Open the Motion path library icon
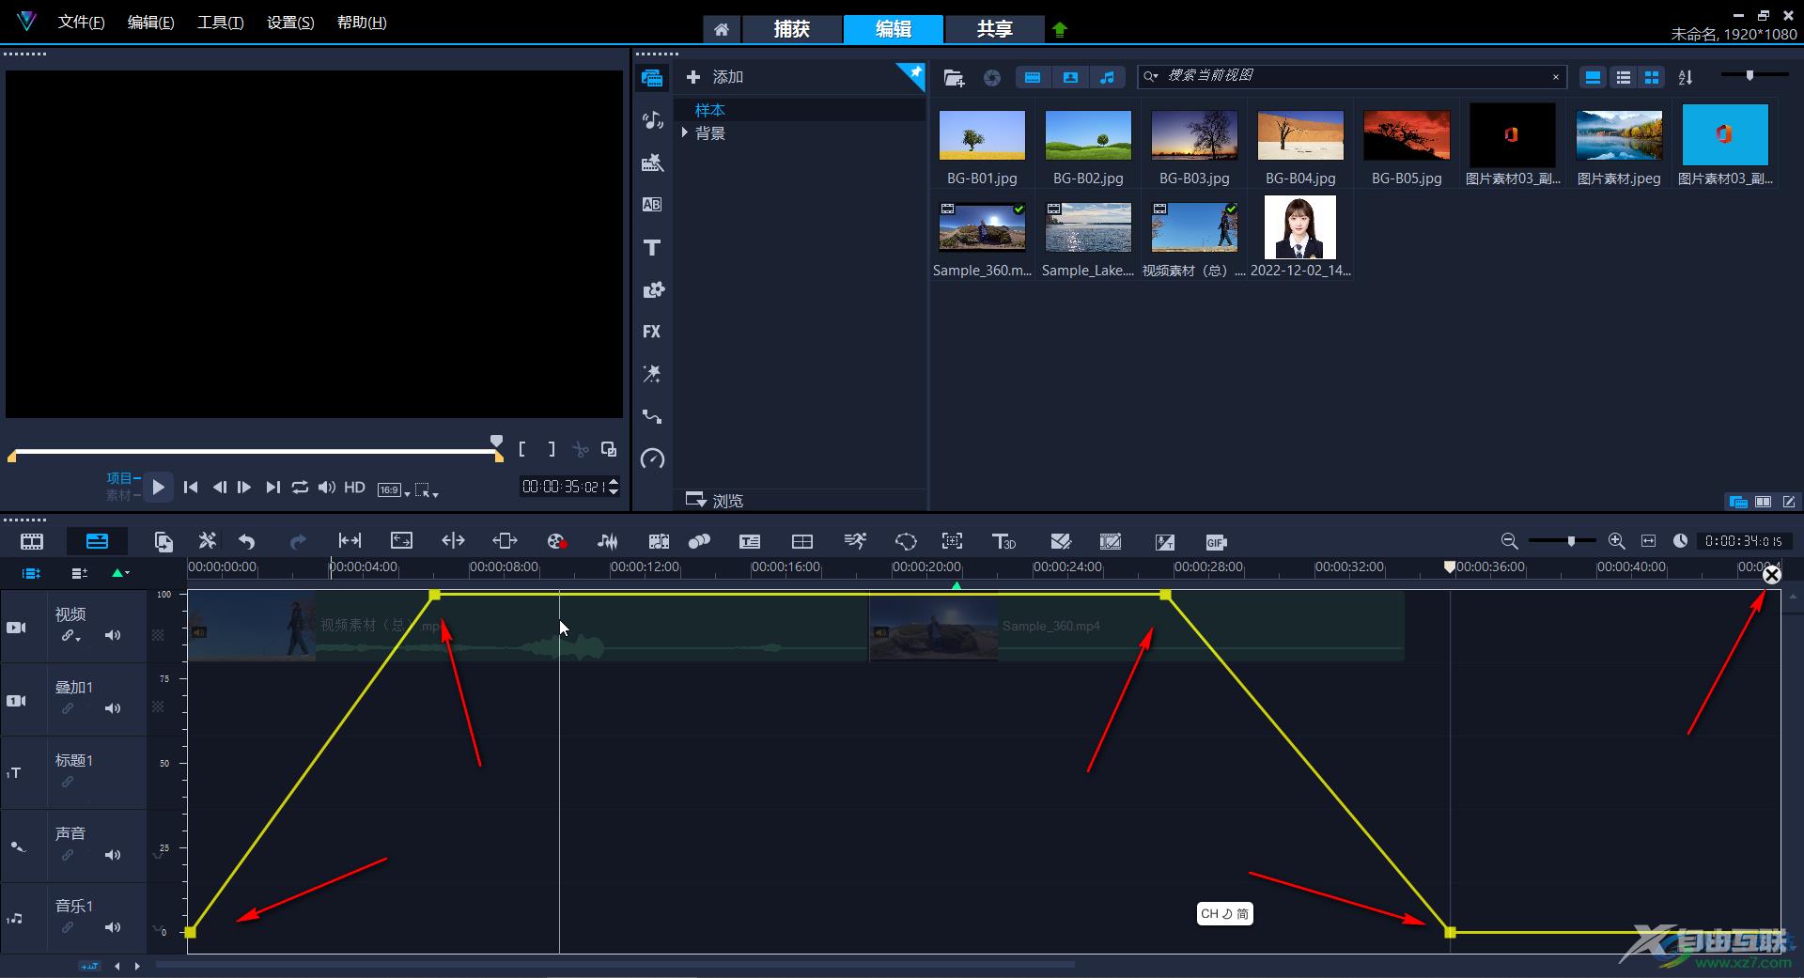The width and height of the screenshot is (1804, 978). (x=652, y=416)
